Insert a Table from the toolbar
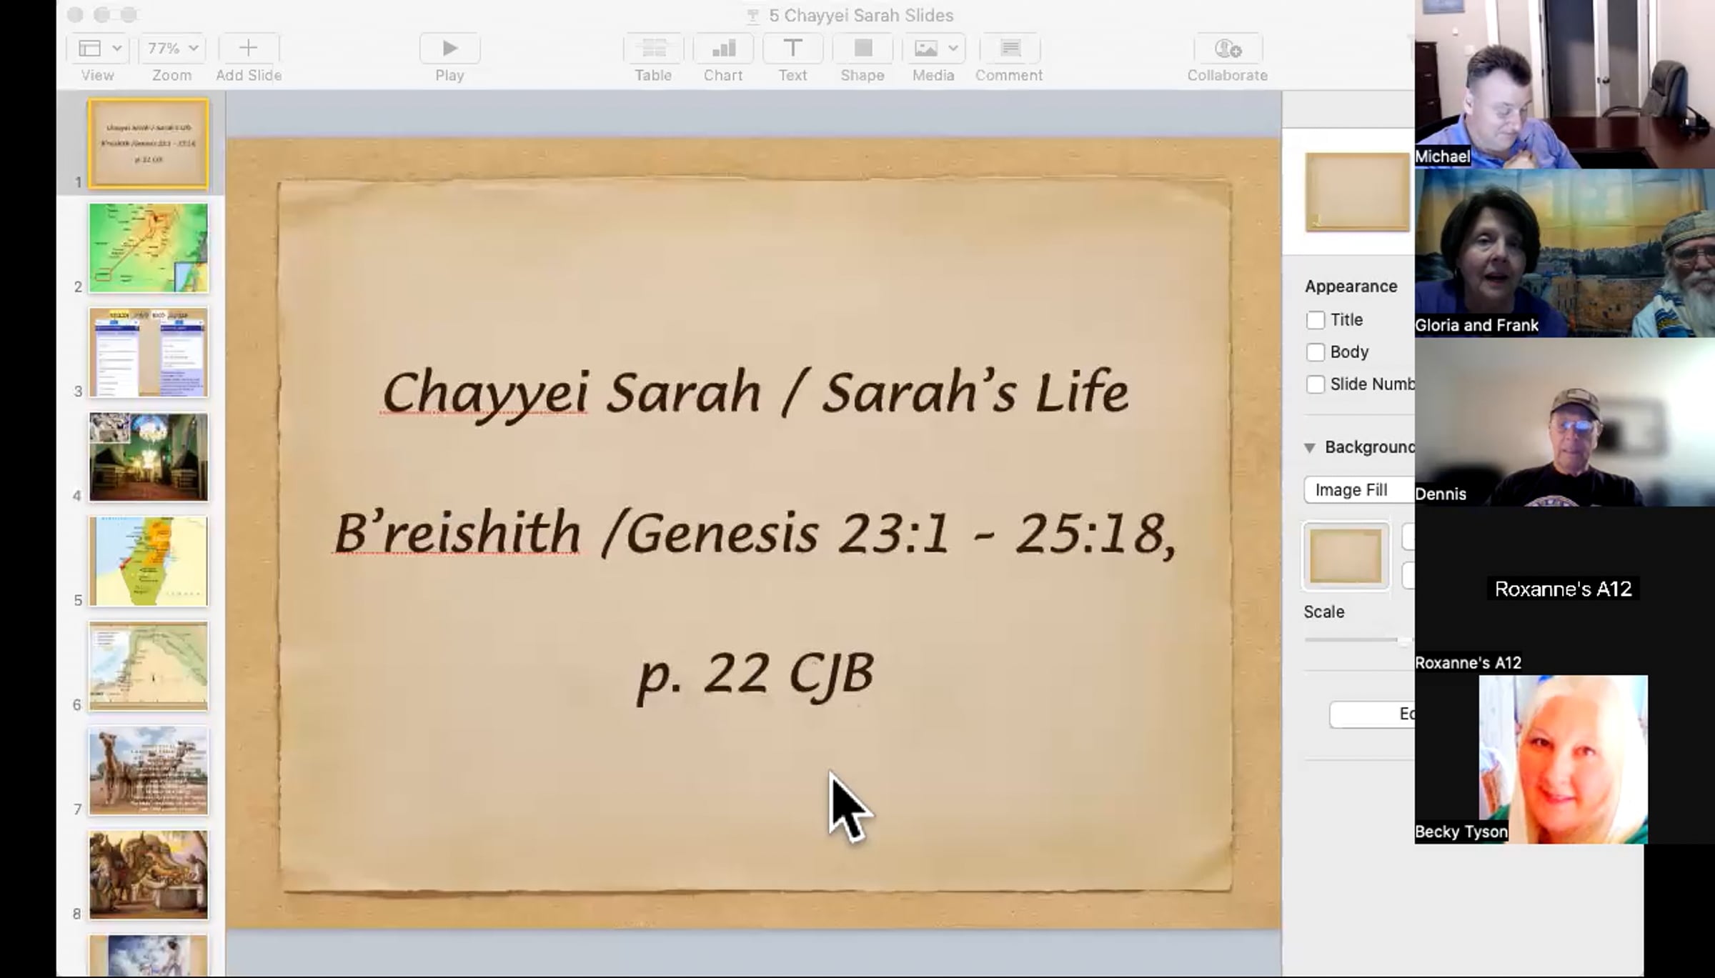The image size is (1715, 978). (x=653, y=49)
